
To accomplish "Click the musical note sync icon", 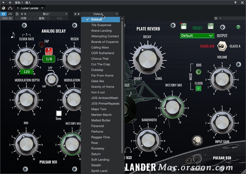I will [x=13, y=35].
